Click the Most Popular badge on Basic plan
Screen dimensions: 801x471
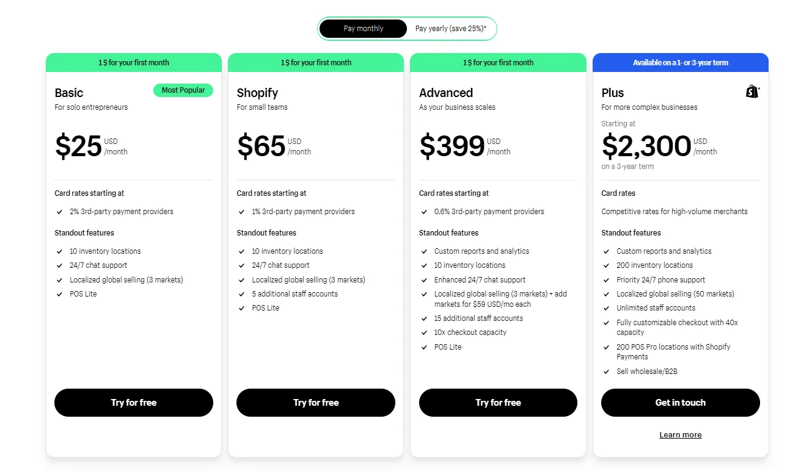(183, 90)
